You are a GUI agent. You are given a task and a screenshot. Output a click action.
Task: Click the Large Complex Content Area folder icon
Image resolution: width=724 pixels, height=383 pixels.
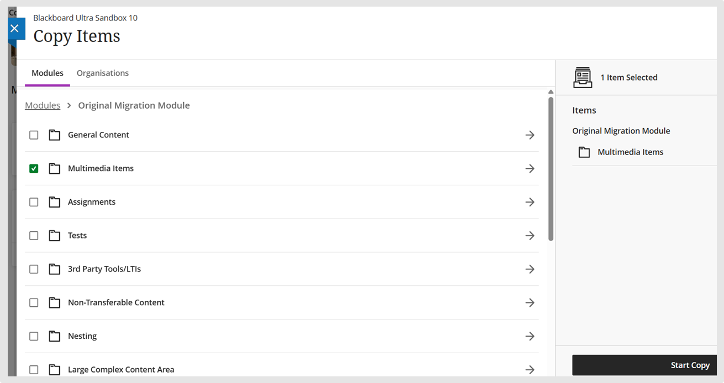point(54,370)
